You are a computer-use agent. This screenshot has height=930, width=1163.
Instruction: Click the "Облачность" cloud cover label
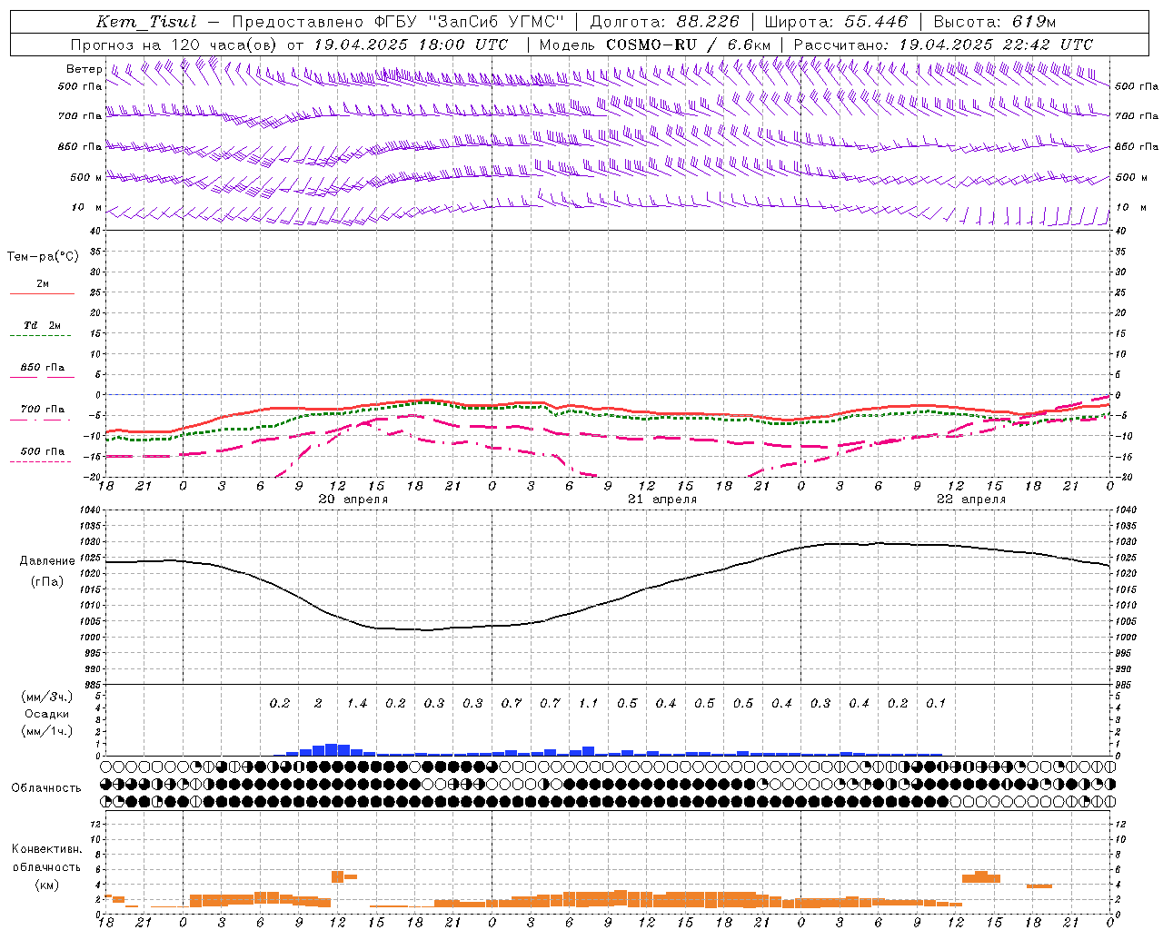point(46,788)
